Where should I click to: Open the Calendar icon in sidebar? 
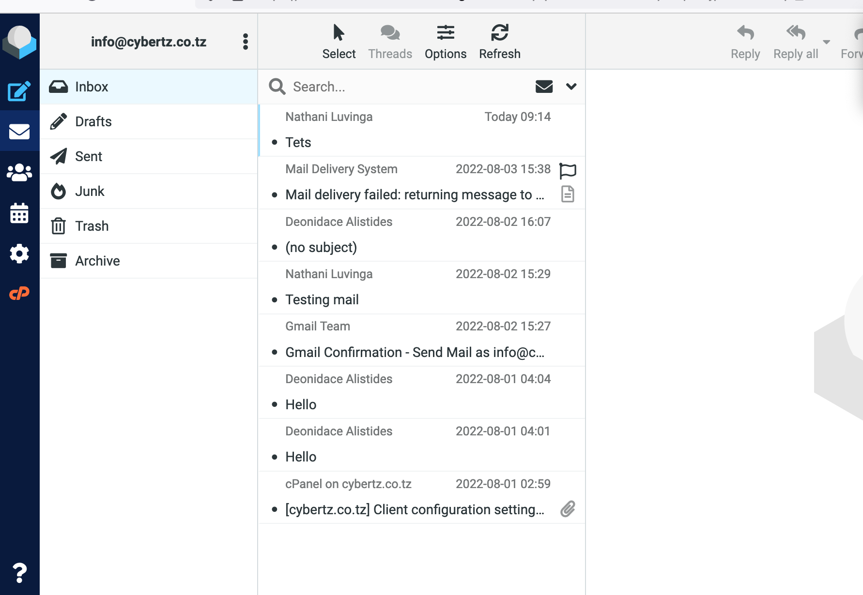pyautogui.click(x=19, y=213)
